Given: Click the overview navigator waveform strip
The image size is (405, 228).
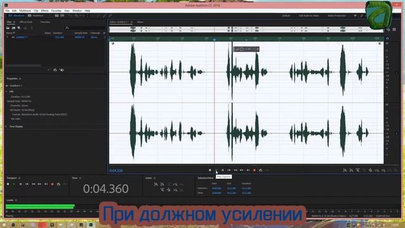Looking at the screenshot, I should point(246,30).
